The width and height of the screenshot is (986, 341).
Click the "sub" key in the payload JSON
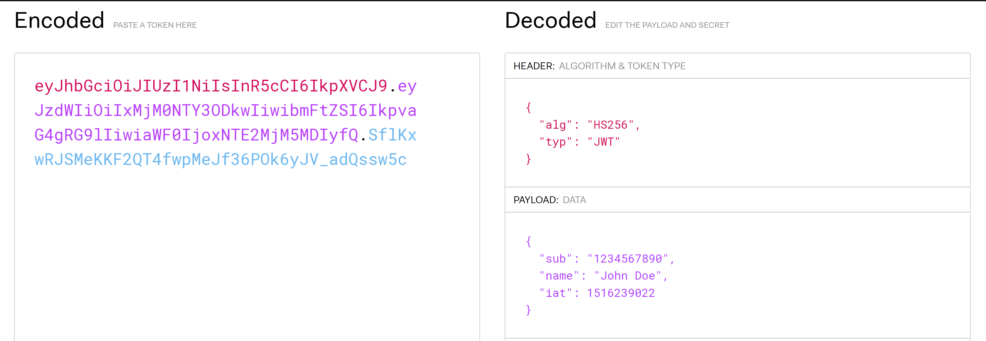[555, 259]
